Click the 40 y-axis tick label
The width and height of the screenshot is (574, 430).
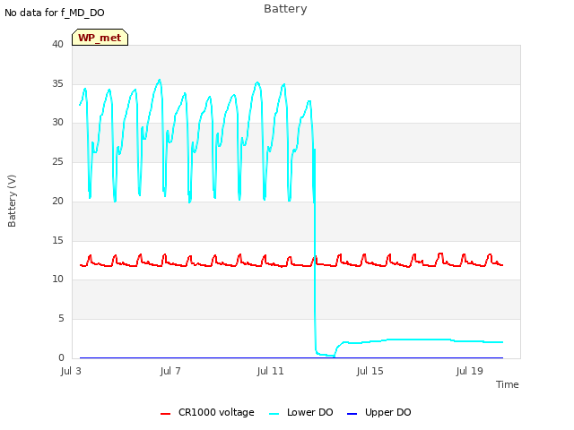tap(57, 44)
